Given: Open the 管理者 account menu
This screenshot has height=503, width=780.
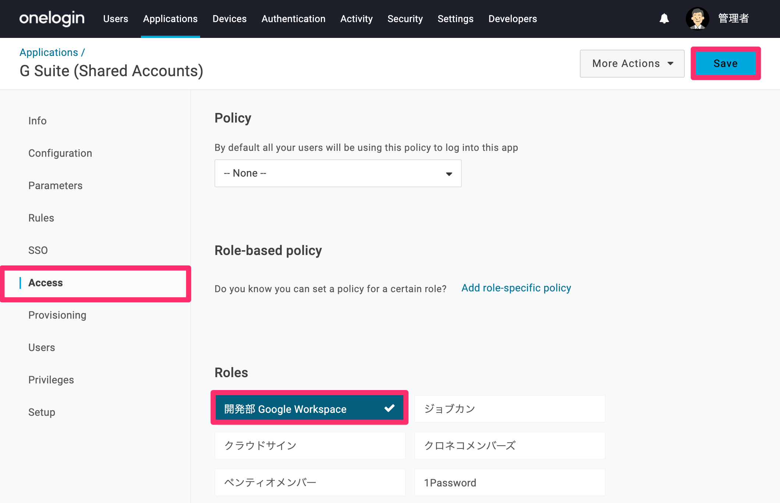Looking at the screenshot, I should pos(733,18).
